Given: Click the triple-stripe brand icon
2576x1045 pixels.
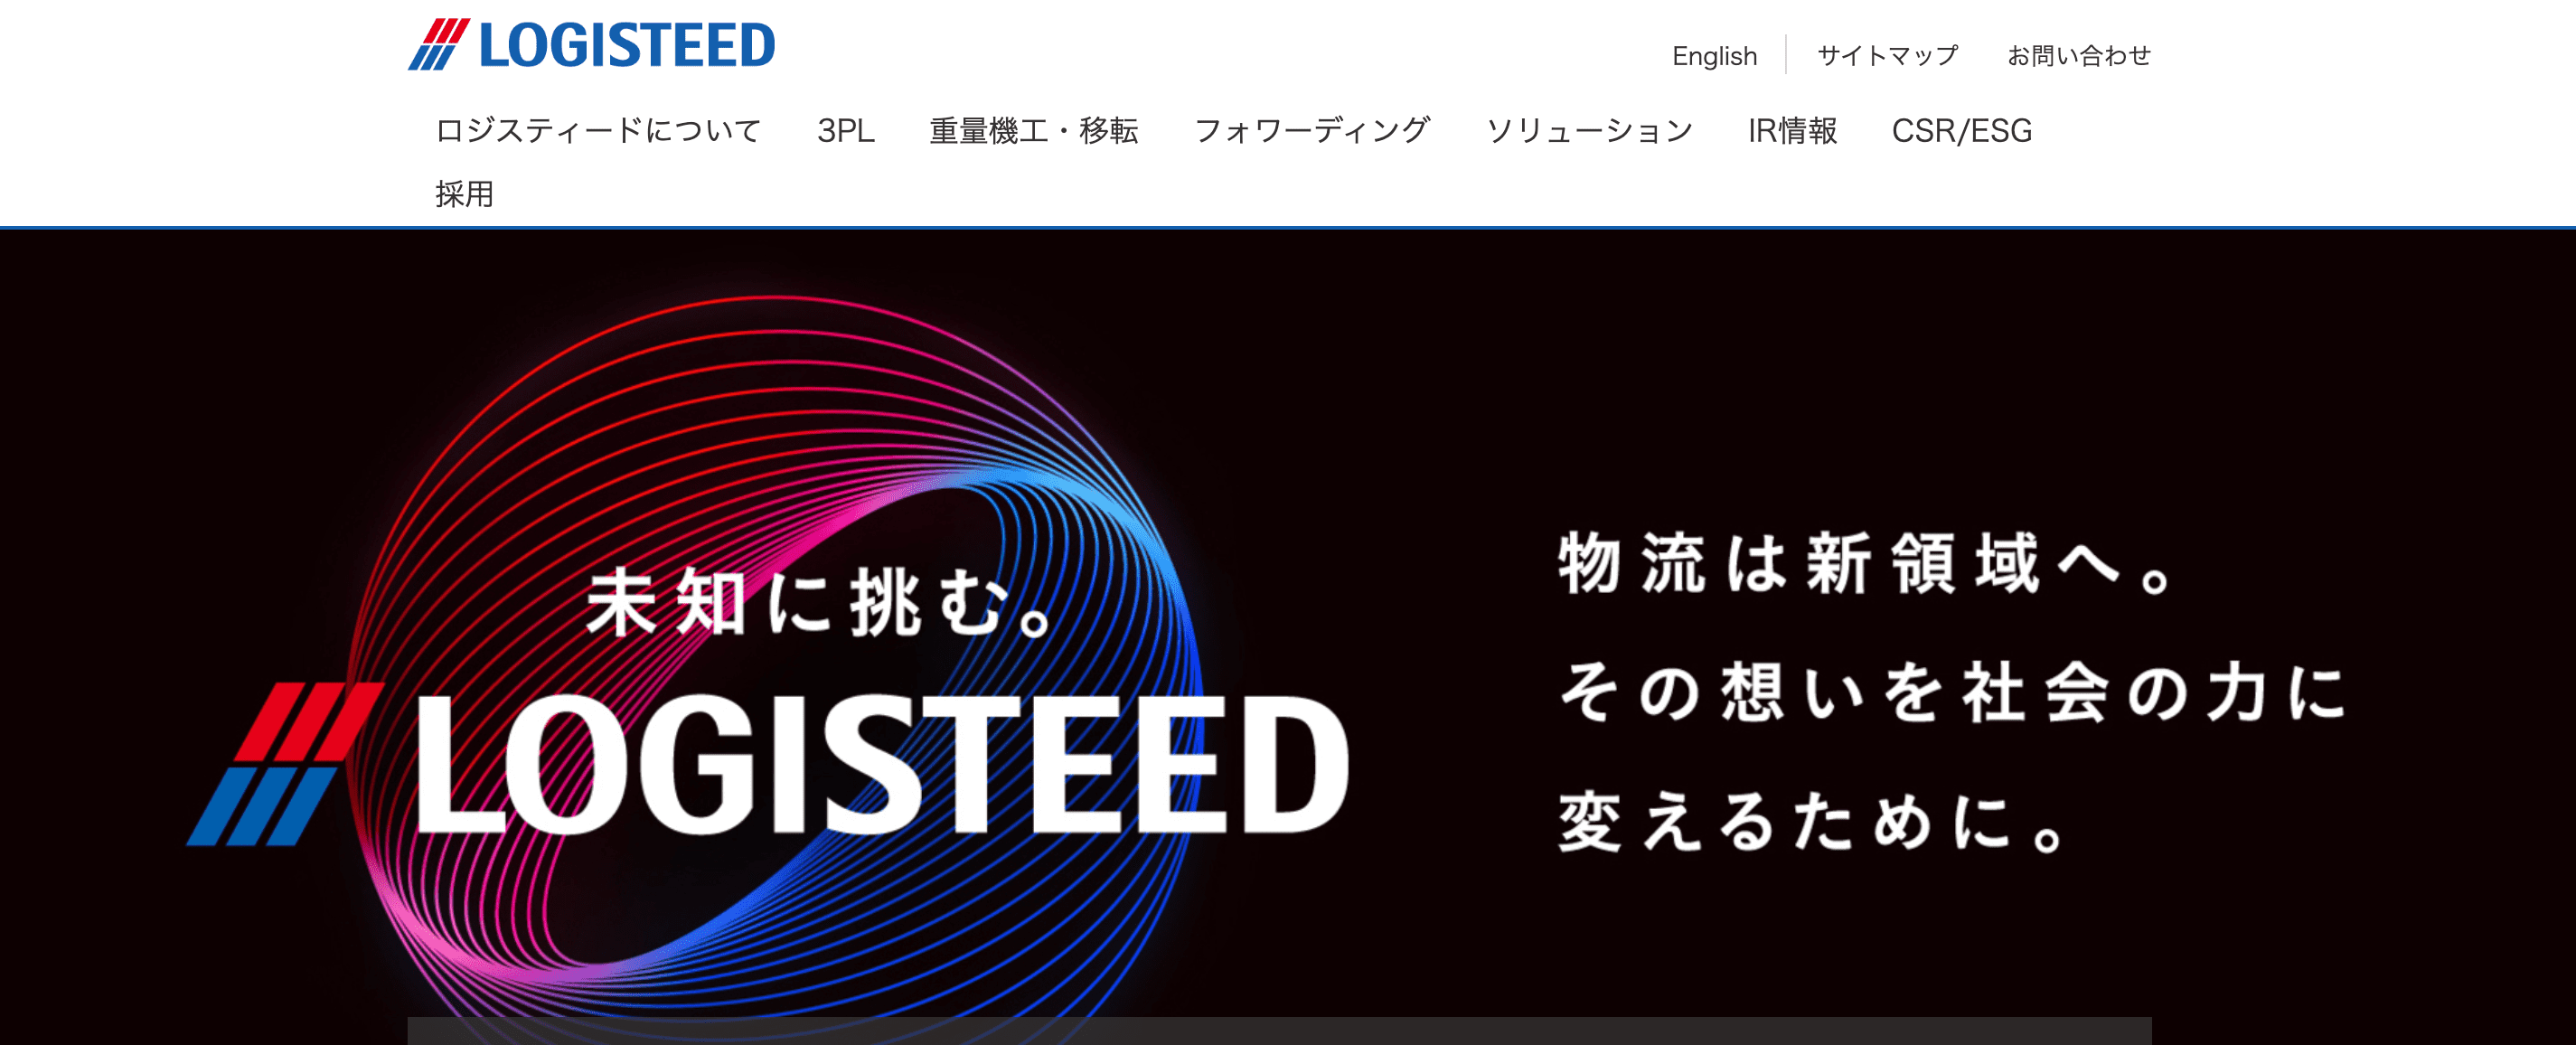Looking at the screenshot, I should pos(434,50).
